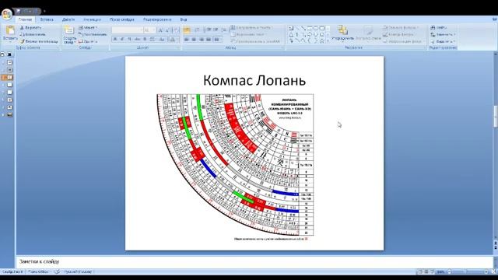Screen dimensions: 498x280
Task: Open the Выделить (Select) dropdown
Action: [443, 41]
